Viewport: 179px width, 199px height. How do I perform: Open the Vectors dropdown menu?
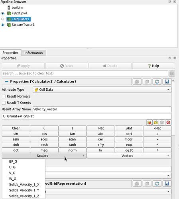129,156
